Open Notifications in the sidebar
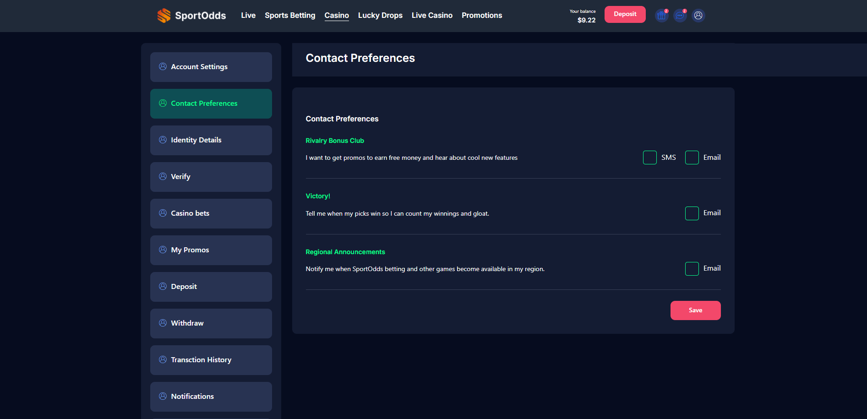 pos(211,397)
